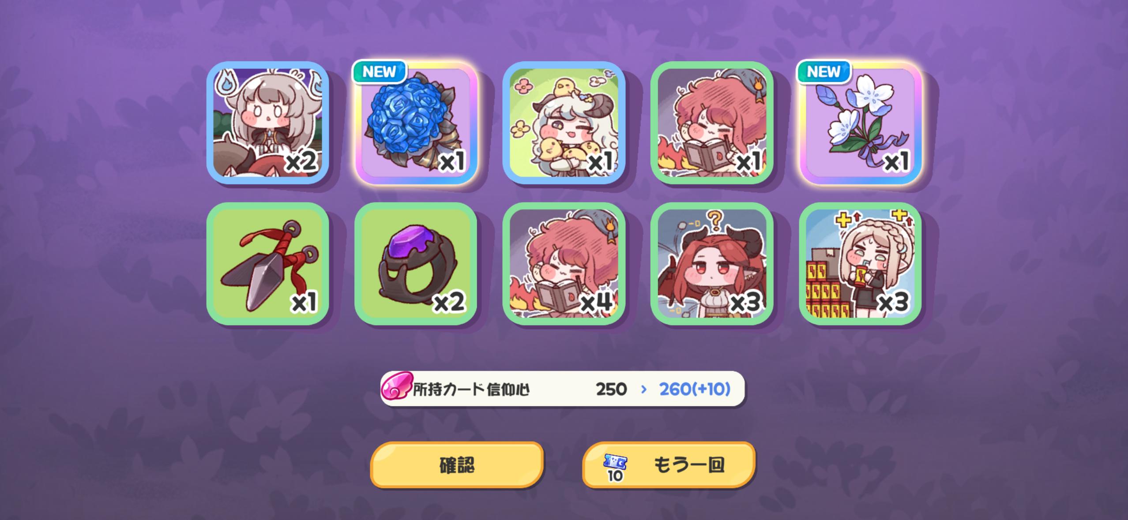Select the gray-haired girl card x2
Viewport: 1128px width, 520px height.
(268, 123)
